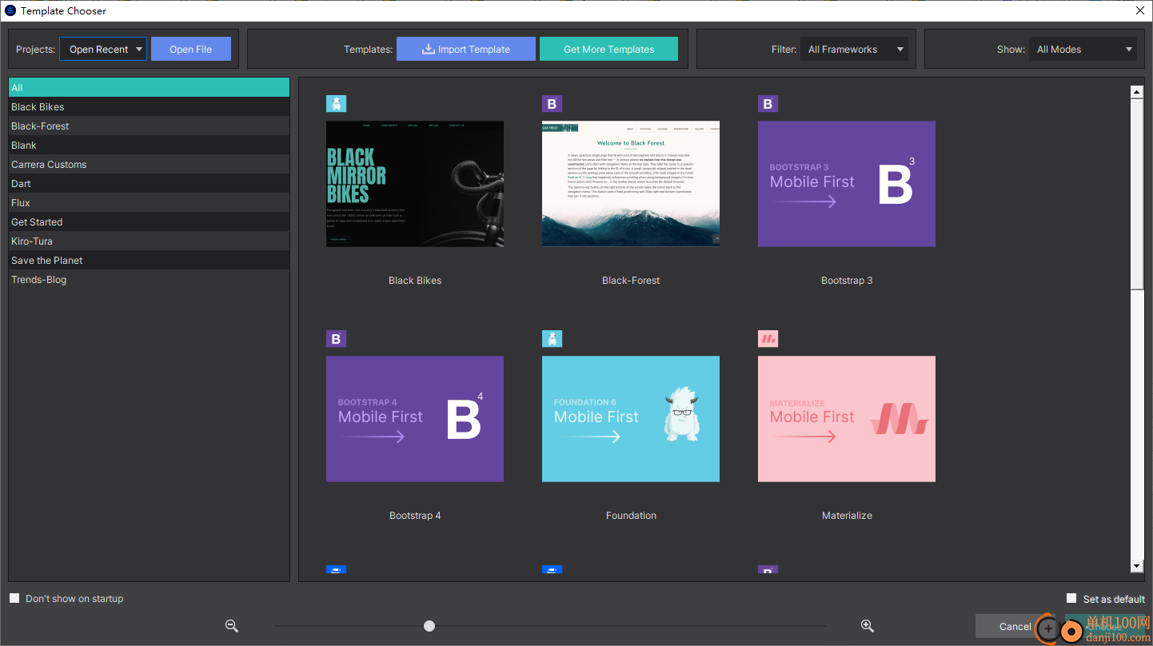This screenshot has width=1153, height=646.
Task: Click the scrollbar up arrow in template grid
Action: click(x=1137, y=92)
